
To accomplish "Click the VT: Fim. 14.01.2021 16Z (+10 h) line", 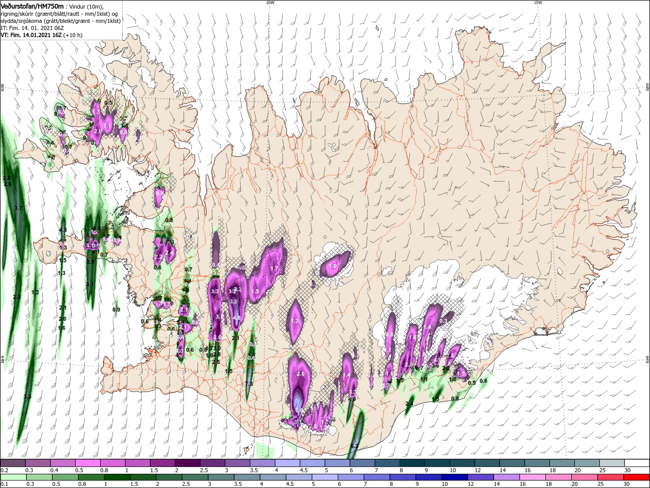I will (x=41, y=35).
